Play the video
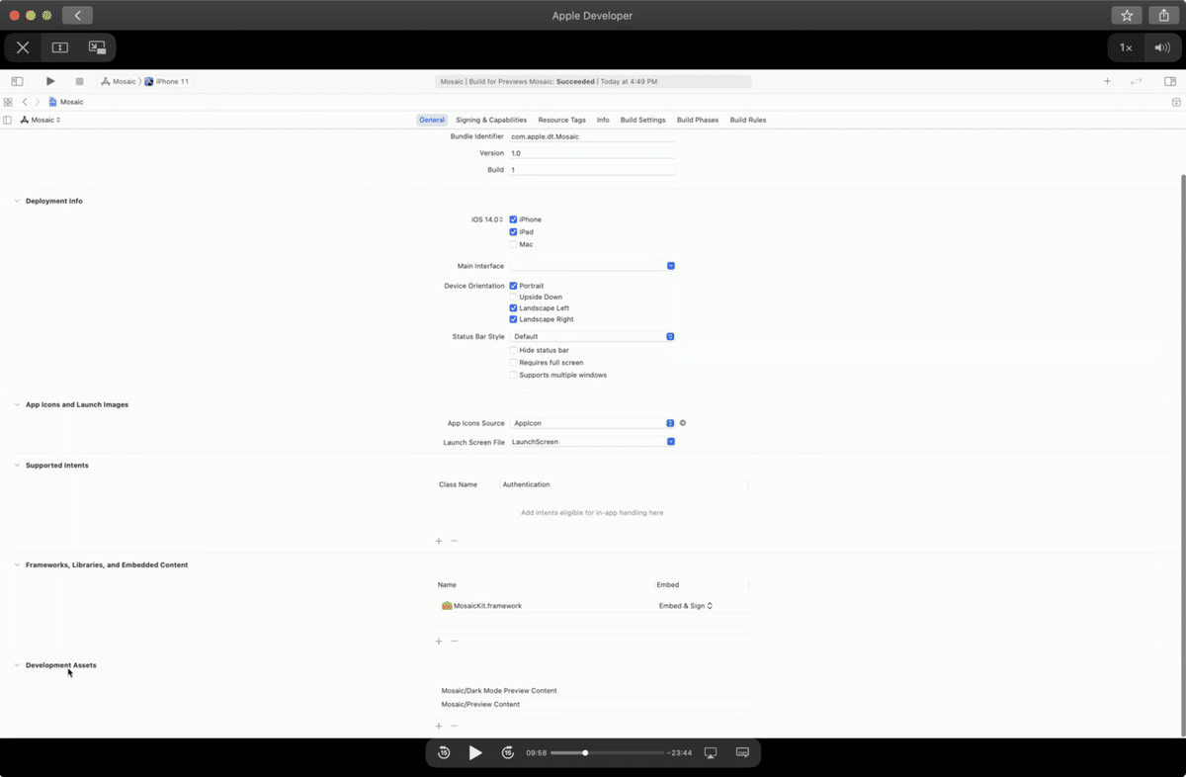 coord(475,752)
